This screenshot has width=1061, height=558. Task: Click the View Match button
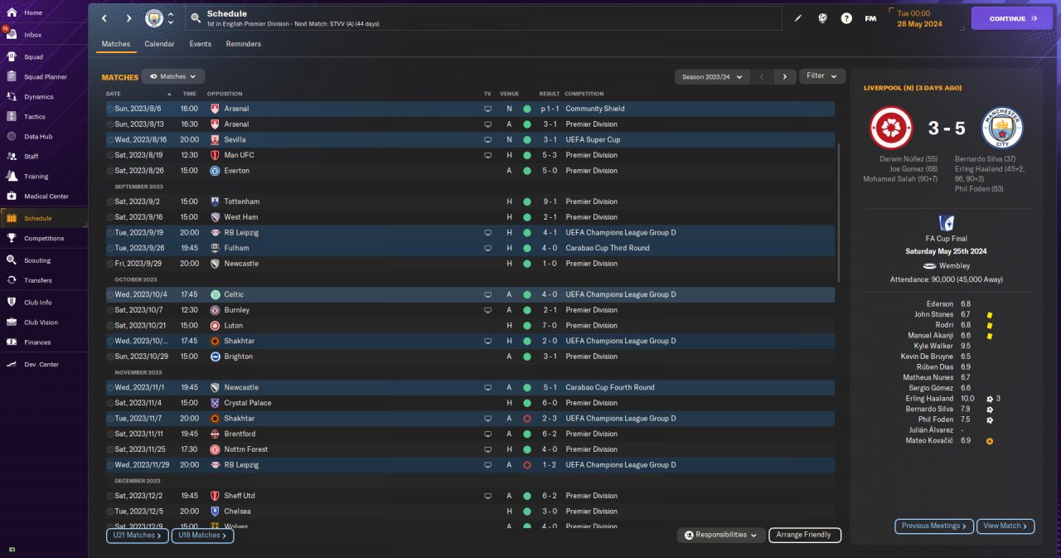tap(1005, 526)
